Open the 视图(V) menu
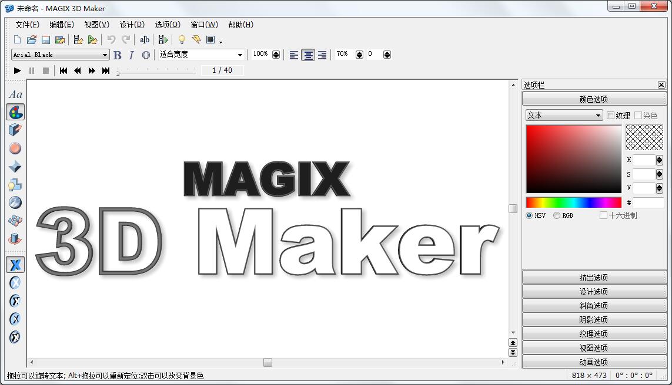This screenshot has height=385, width=672. [x=97, y=25]
